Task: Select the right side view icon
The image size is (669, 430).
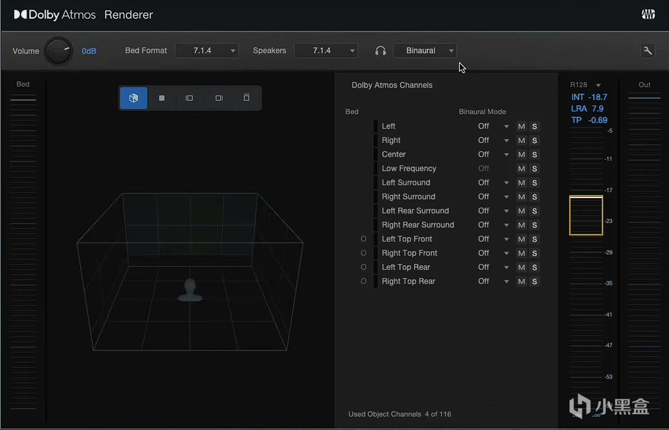Action: 219,98
